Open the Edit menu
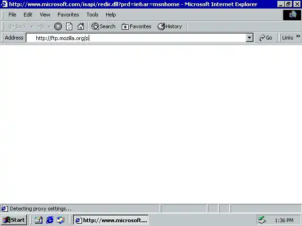This screenshot has width=302, height=226. [x=28, y=15]
